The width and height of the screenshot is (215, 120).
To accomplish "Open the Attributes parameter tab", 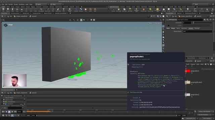I will coord(184,28).
